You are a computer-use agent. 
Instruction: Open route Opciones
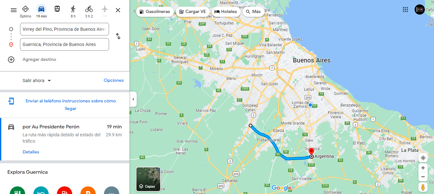114,81
